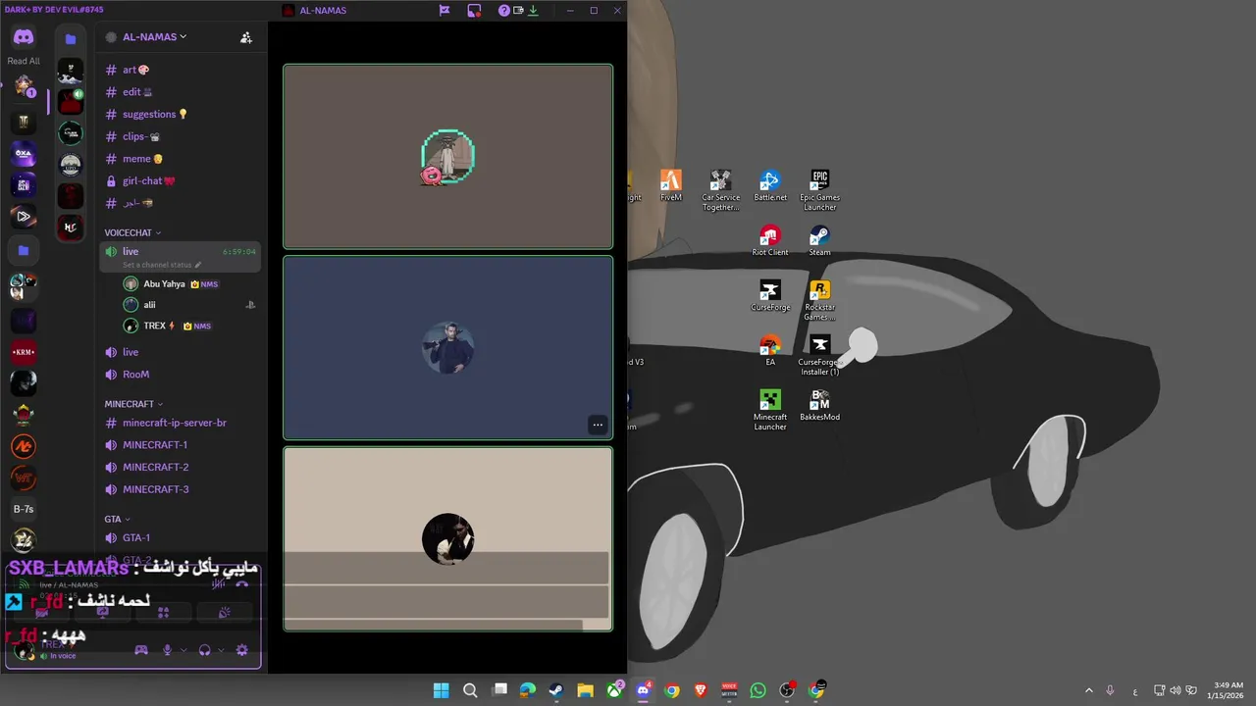Open the AL-NAMAS server header dropdown
Screen dimensions: 1256x706
pos(154,37)
